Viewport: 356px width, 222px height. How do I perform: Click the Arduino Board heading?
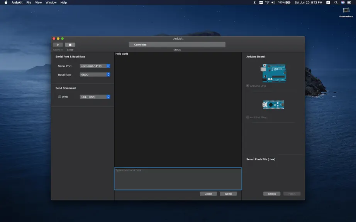pos(256,57)
